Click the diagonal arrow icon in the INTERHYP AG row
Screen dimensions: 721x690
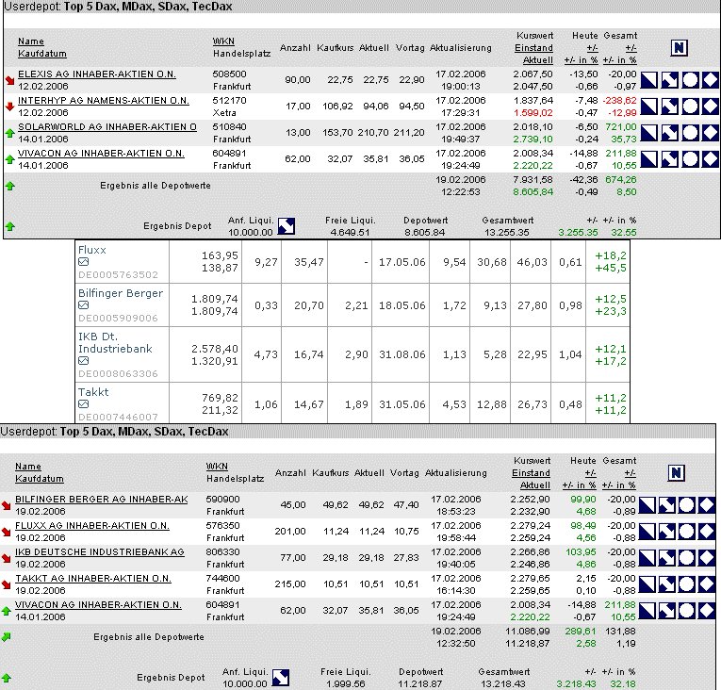pos(669,107)
